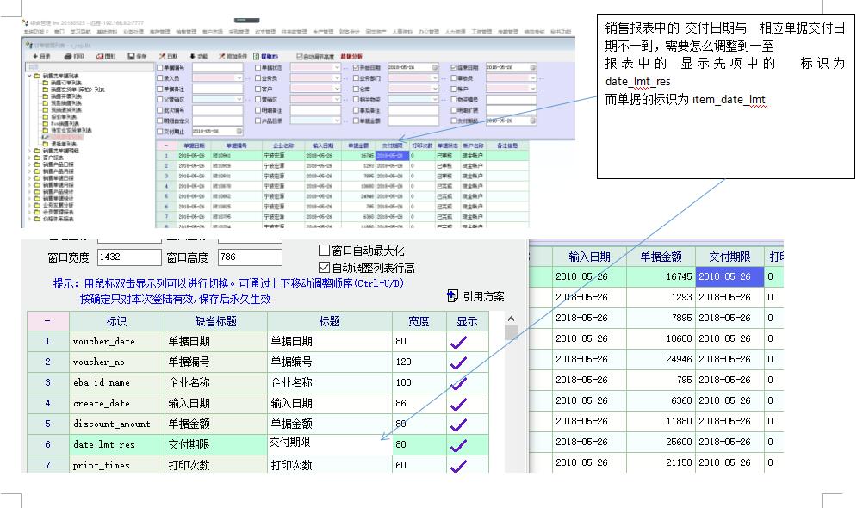Open the 录入员 dropdown list
The image size is (863, 508).
tap(240, 78)
